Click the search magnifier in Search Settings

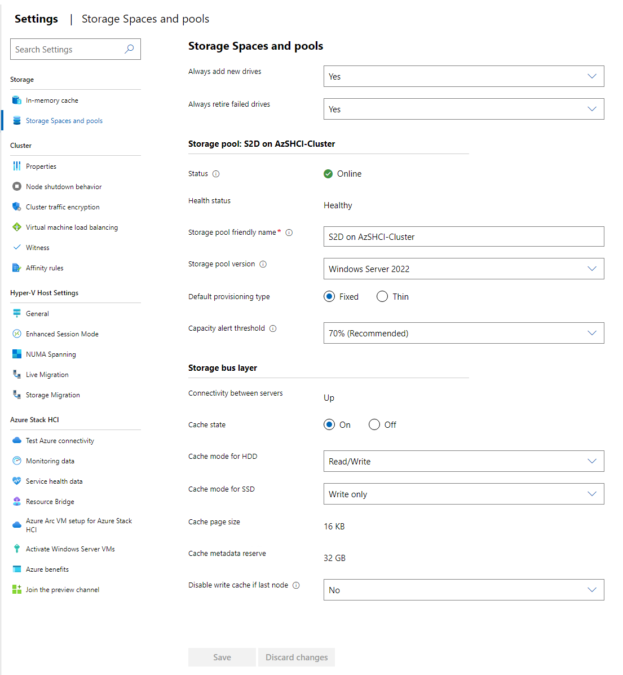point(129,49)
